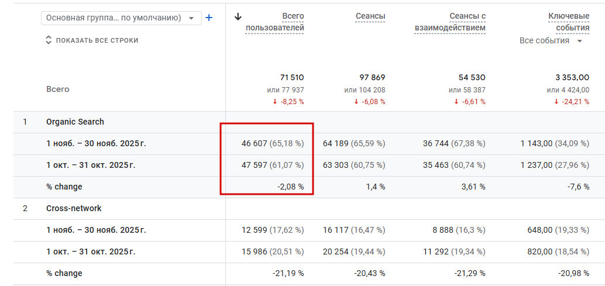This screenshot has width=605, height=286.
Task: Select the Organic Search row label
Action: pyautogui.click(x=75, y=122)
